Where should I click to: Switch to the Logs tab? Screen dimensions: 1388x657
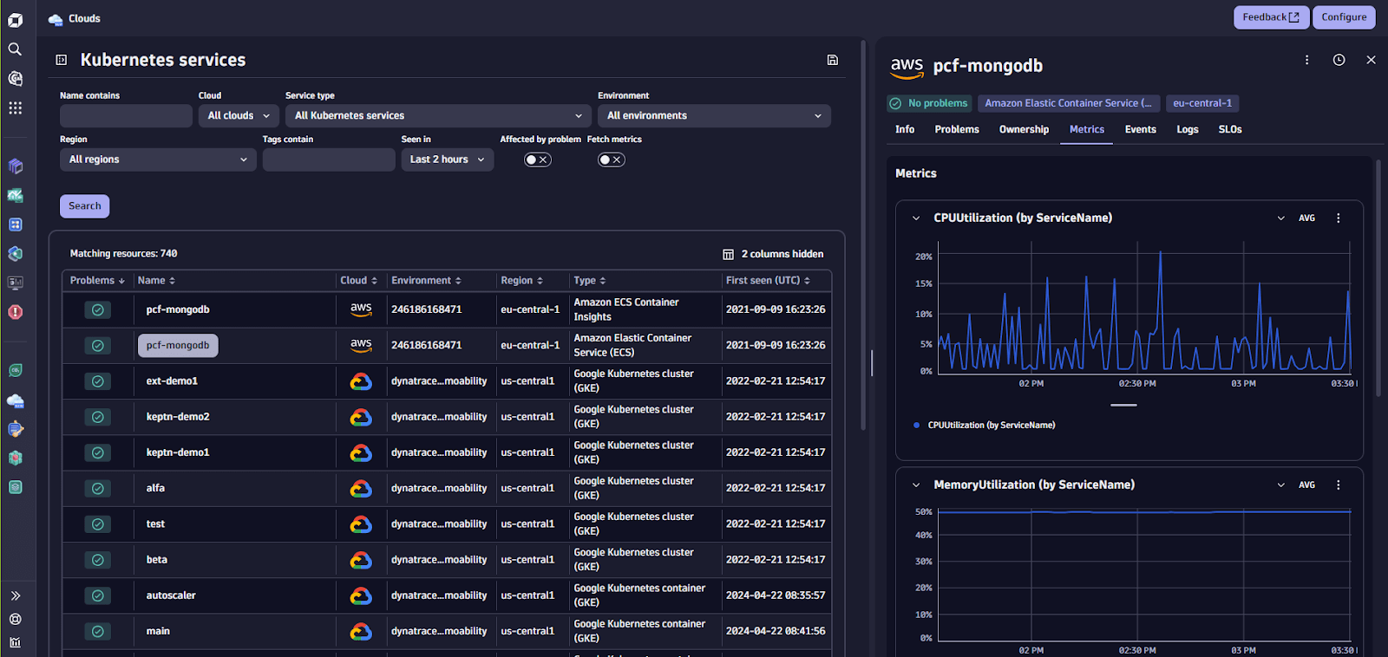pyautogui.click(x=1187, y=129)
